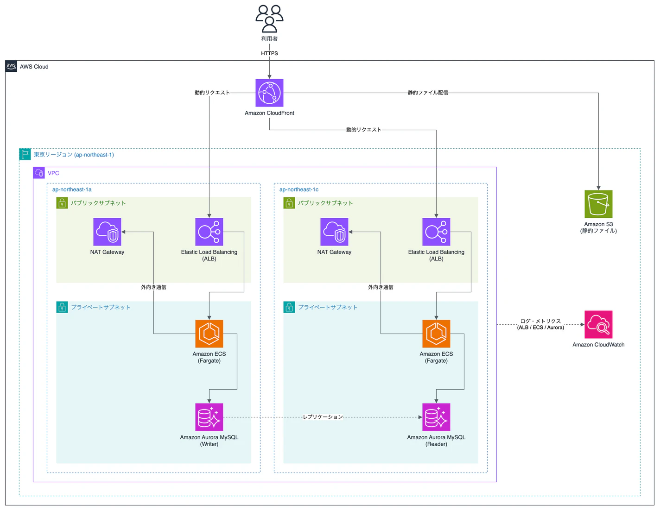This screenshot has width=660, height=511.
Task: Select the 東京リージョン (ap-northeast-1) title
Action: (74, 155)
